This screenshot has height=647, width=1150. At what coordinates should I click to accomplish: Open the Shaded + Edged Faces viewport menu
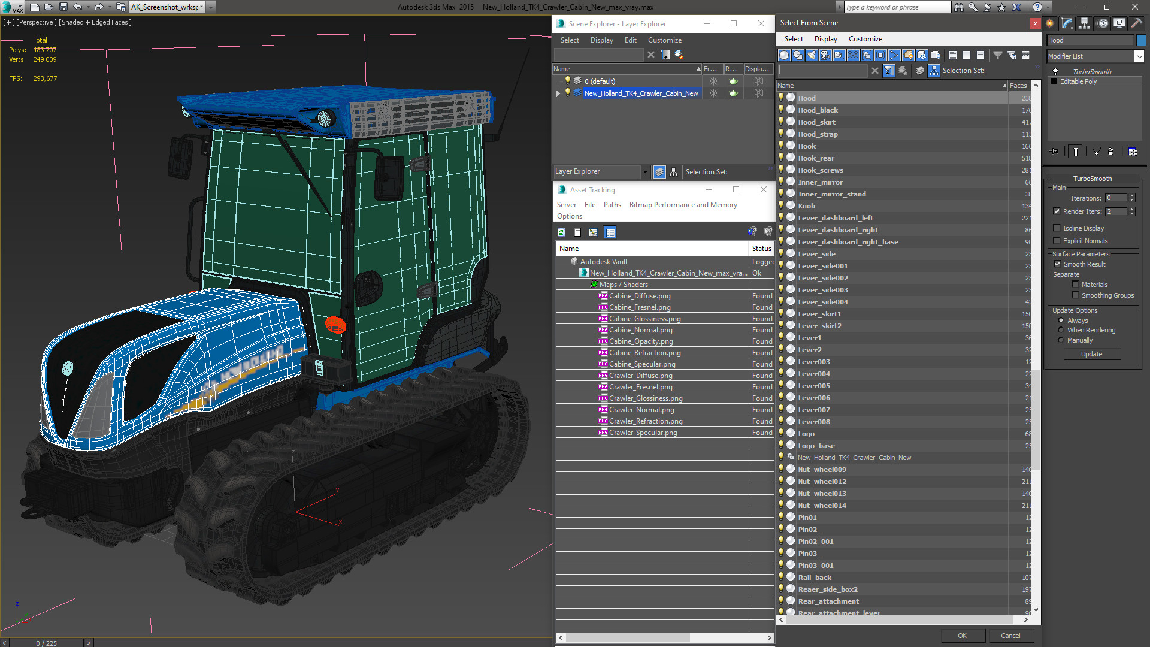[95, 22]
